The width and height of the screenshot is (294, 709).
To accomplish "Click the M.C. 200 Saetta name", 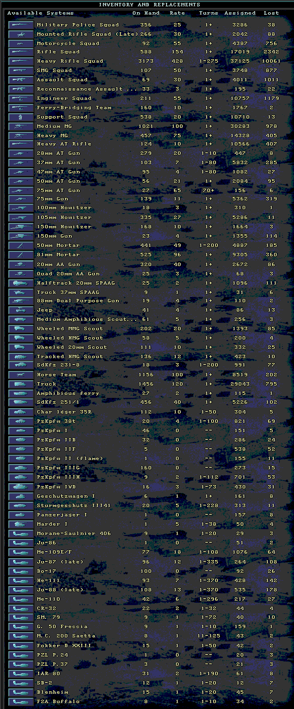I will (x=66, y=636).
